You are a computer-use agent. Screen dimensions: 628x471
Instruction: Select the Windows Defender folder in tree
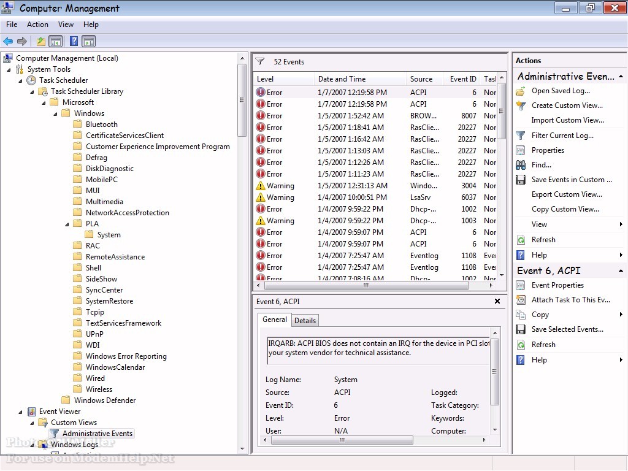point(99,400)
